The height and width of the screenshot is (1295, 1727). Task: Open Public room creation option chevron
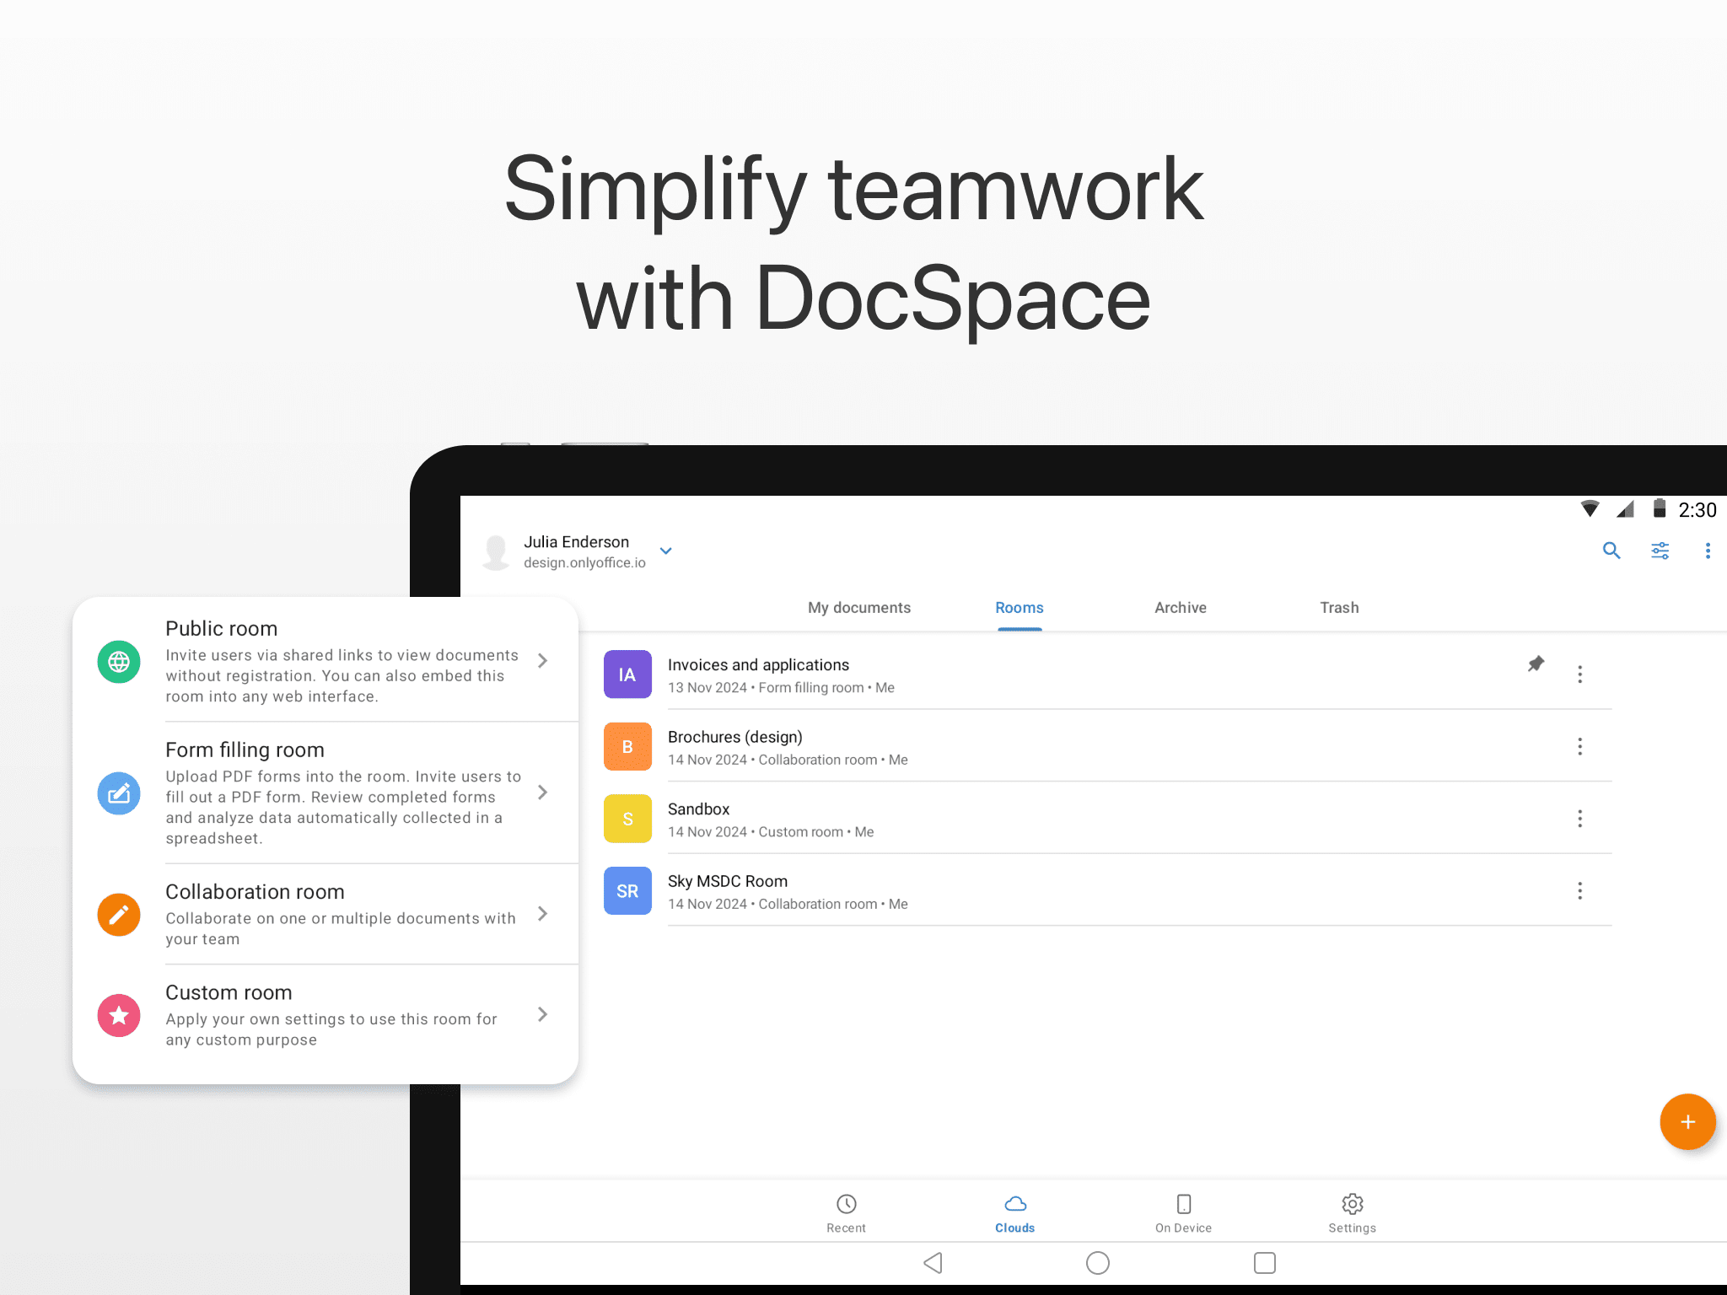543,661
